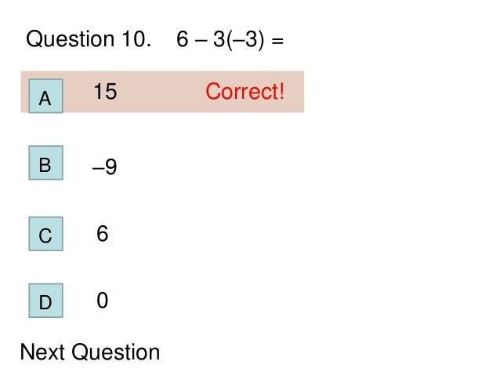
Task: Click the equals sign after the expression
Action: [277, 41]
